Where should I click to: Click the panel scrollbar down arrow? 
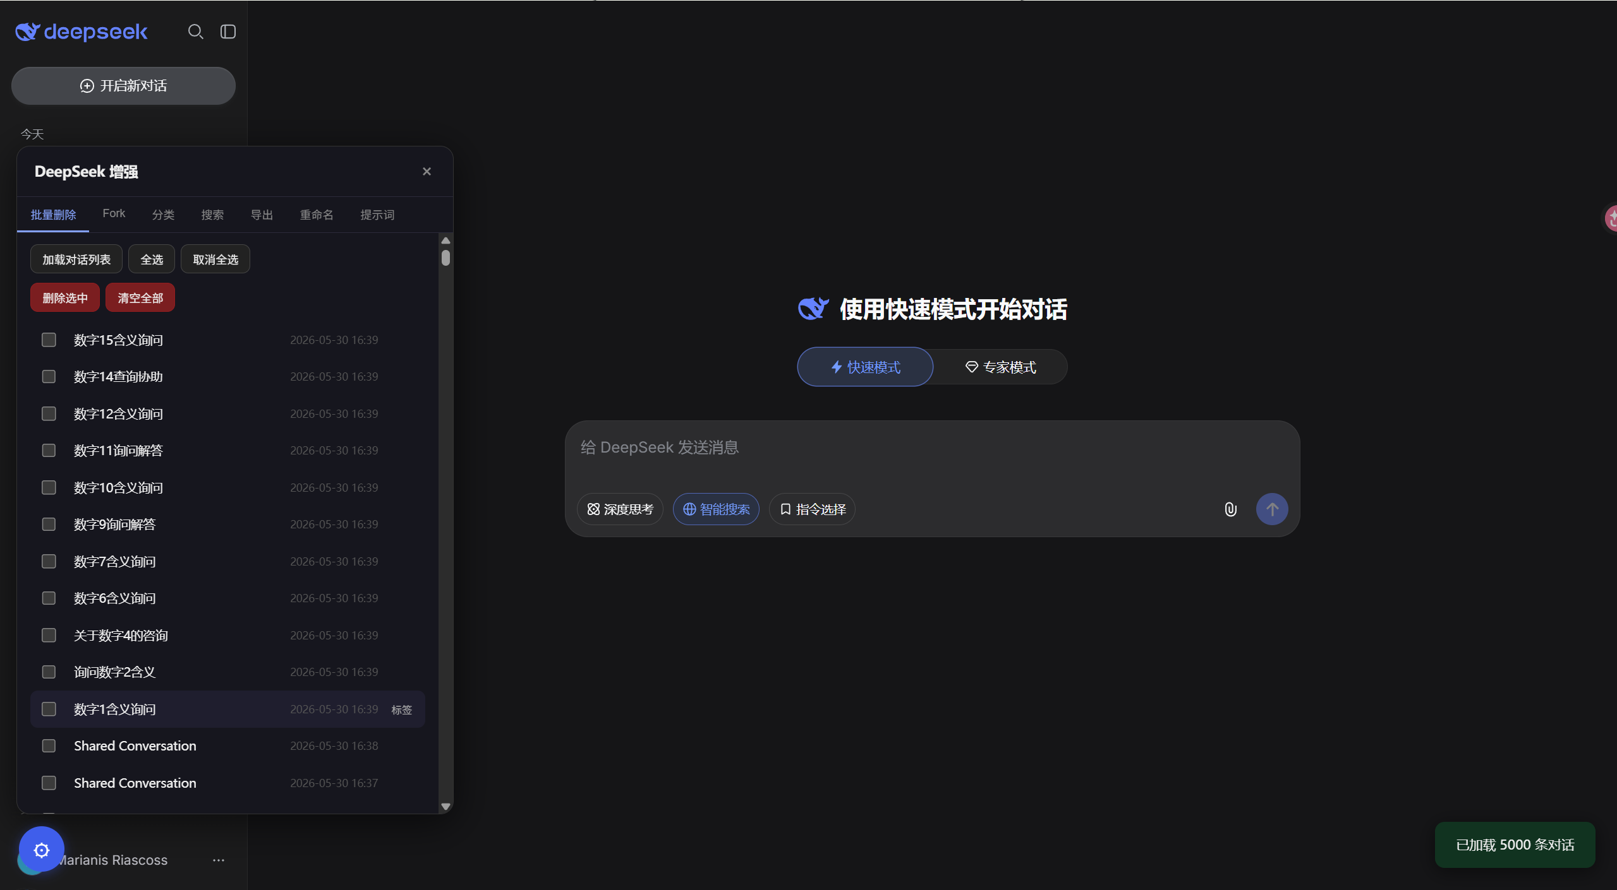point(445,807)
